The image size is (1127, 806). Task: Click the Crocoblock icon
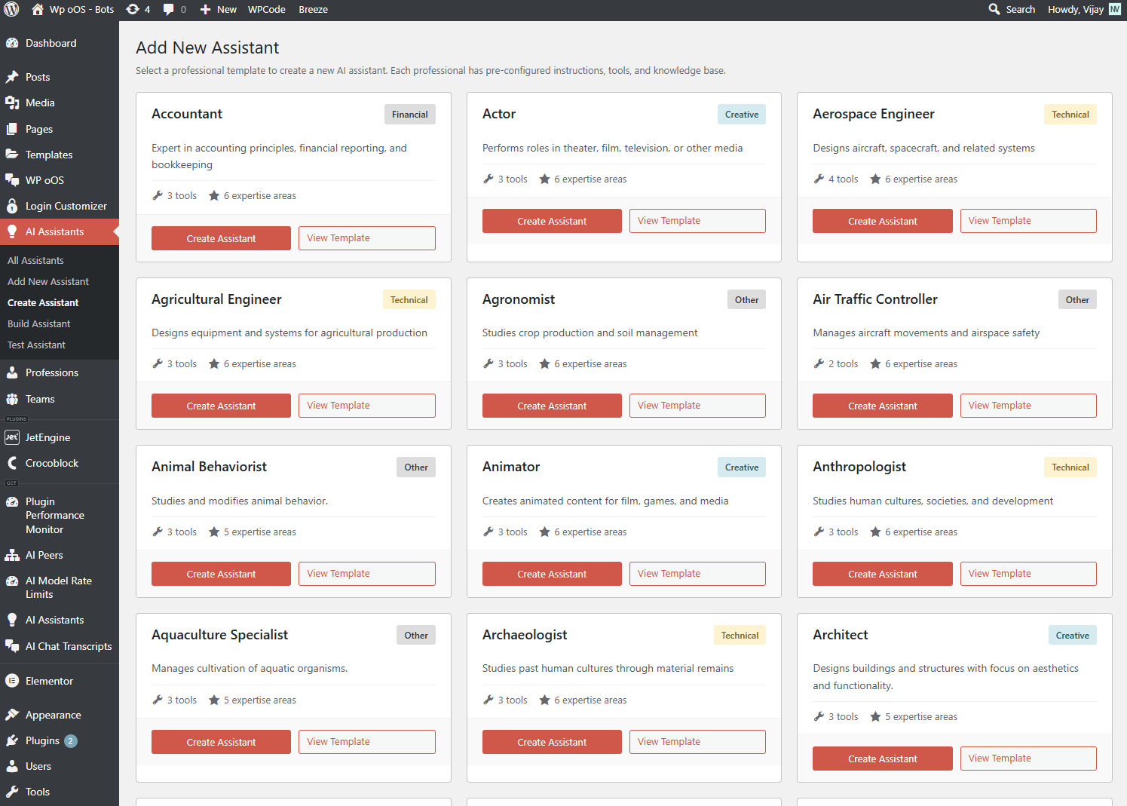point(12,463)
